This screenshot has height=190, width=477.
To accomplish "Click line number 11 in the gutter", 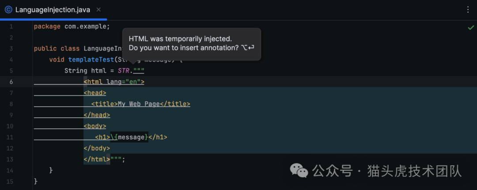I will click(11, 137).
